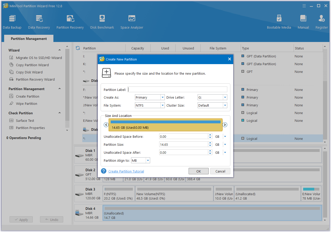The height and width of the screenshot is (232, 331).
Task: Open the Partition Recovery tool
Action: tap(70, 22)
